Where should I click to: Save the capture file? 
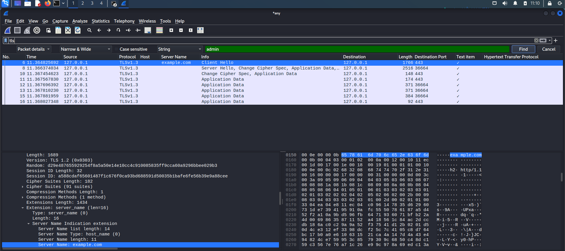coord(58,30)
